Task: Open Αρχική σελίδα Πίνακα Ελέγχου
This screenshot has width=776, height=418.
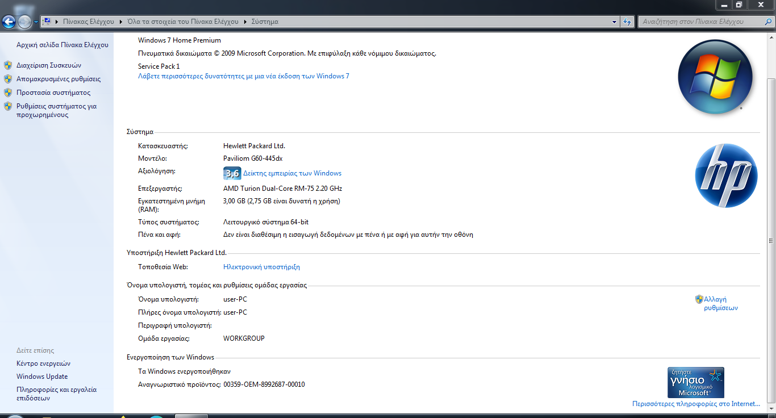Action: 62,44
